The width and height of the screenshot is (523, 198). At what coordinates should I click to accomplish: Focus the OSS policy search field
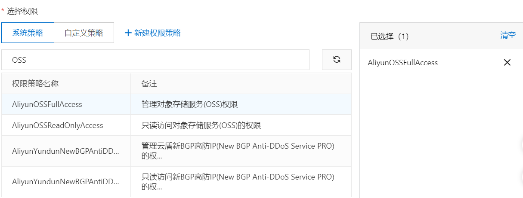[x=155, y=60]
